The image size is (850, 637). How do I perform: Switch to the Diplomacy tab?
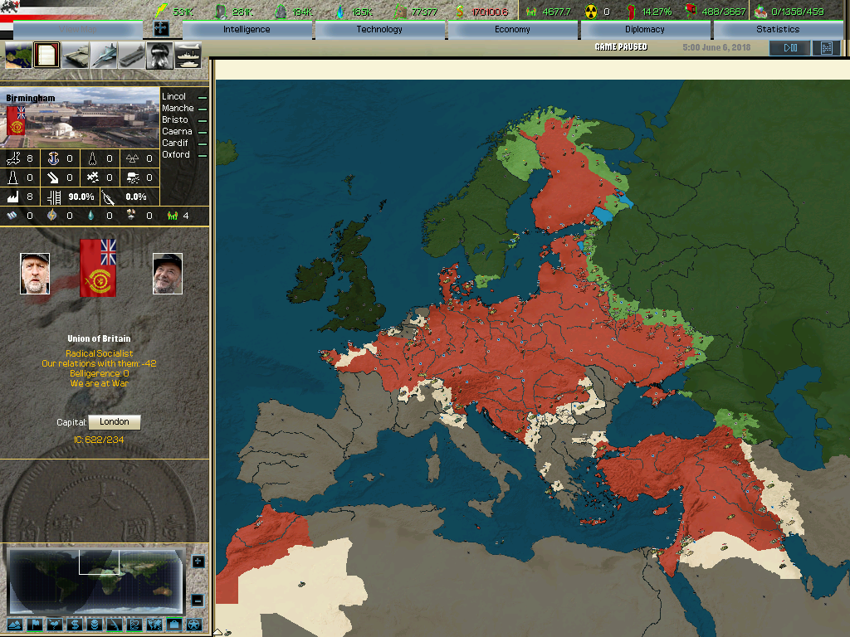[x=645, y=30]
